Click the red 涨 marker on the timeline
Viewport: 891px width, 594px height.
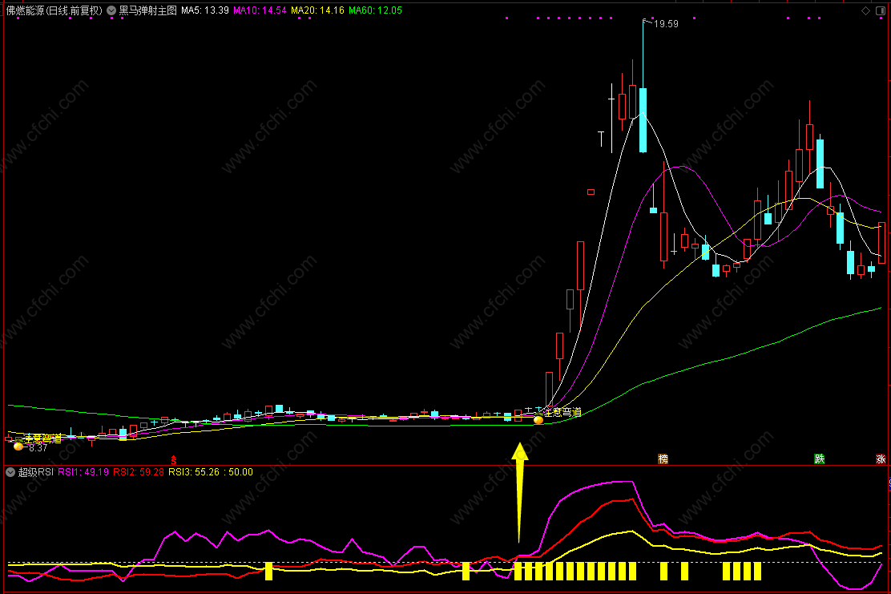click(881, 459)
